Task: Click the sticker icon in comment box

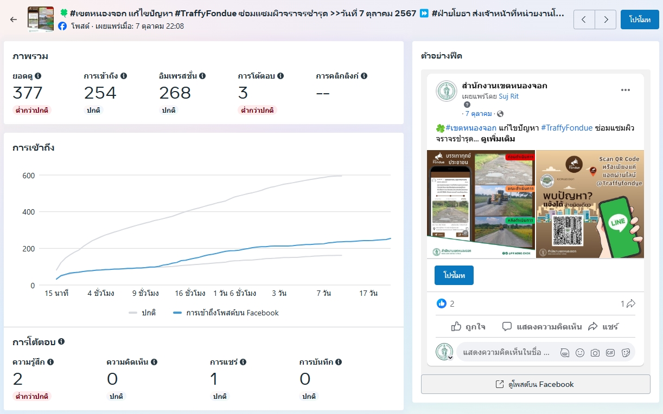Action: (x=625, y=353)
